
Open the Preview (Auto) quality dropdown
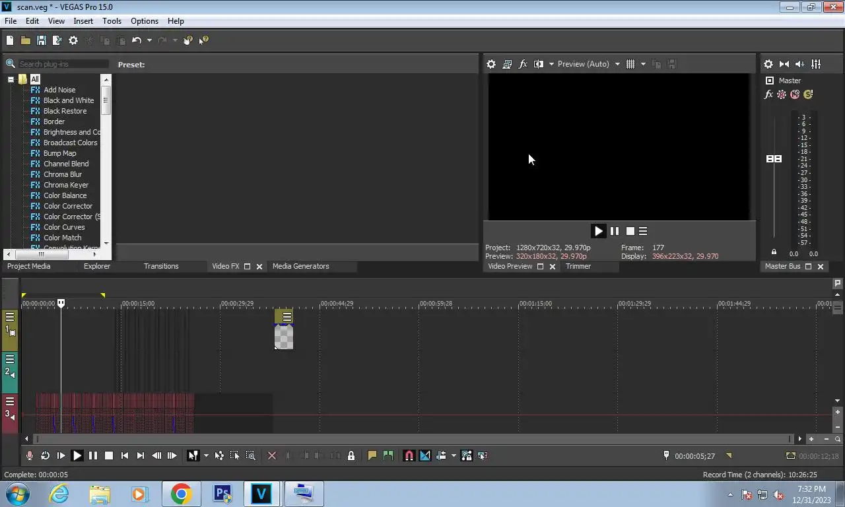(588, 64)
